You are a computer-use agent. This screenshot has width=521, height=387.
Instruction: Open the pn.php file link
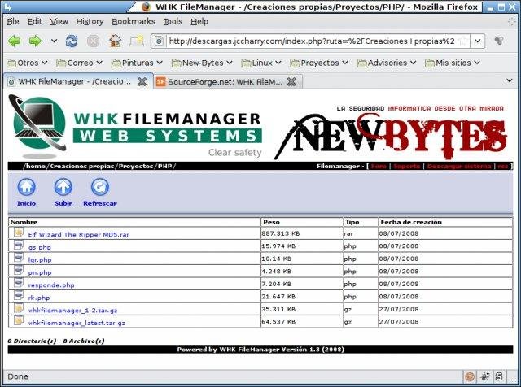click(40, 272)
